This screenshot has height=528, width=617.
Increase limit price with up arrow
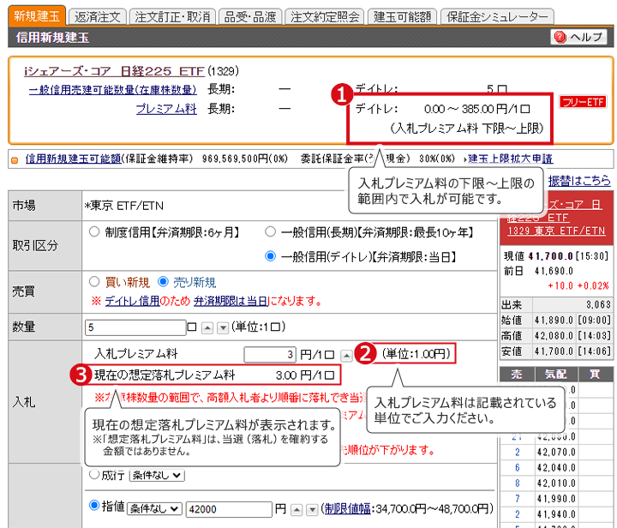coord(296,508)
